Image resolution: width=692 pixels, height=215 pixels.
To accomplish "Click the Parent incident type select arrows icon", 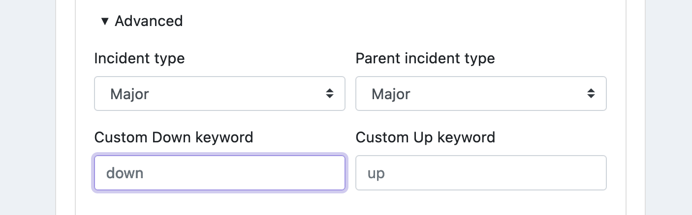I will click(591, 93).
